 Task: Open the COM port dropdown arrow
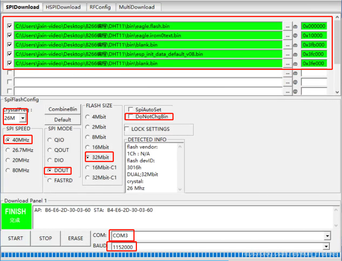click(x=327, y=236)
